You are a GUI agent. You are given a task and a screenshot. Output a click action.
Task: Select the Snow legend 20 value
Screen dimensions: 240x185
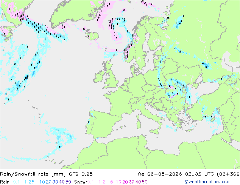tap(125, 182)
